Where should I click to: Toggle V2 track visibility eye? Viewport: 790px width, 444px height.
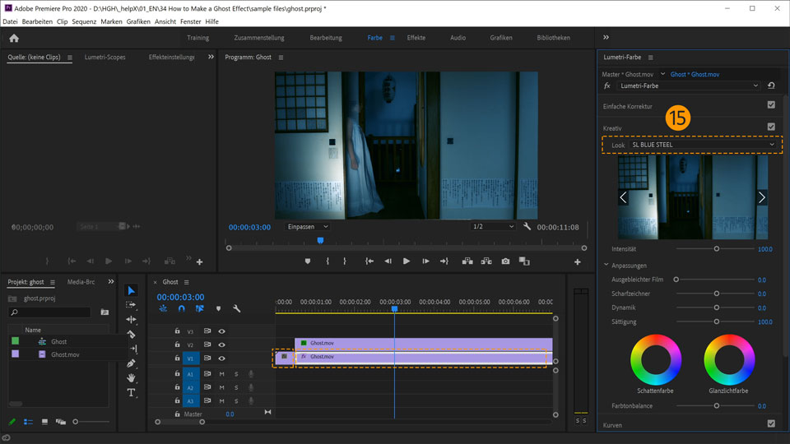point(221,345)
